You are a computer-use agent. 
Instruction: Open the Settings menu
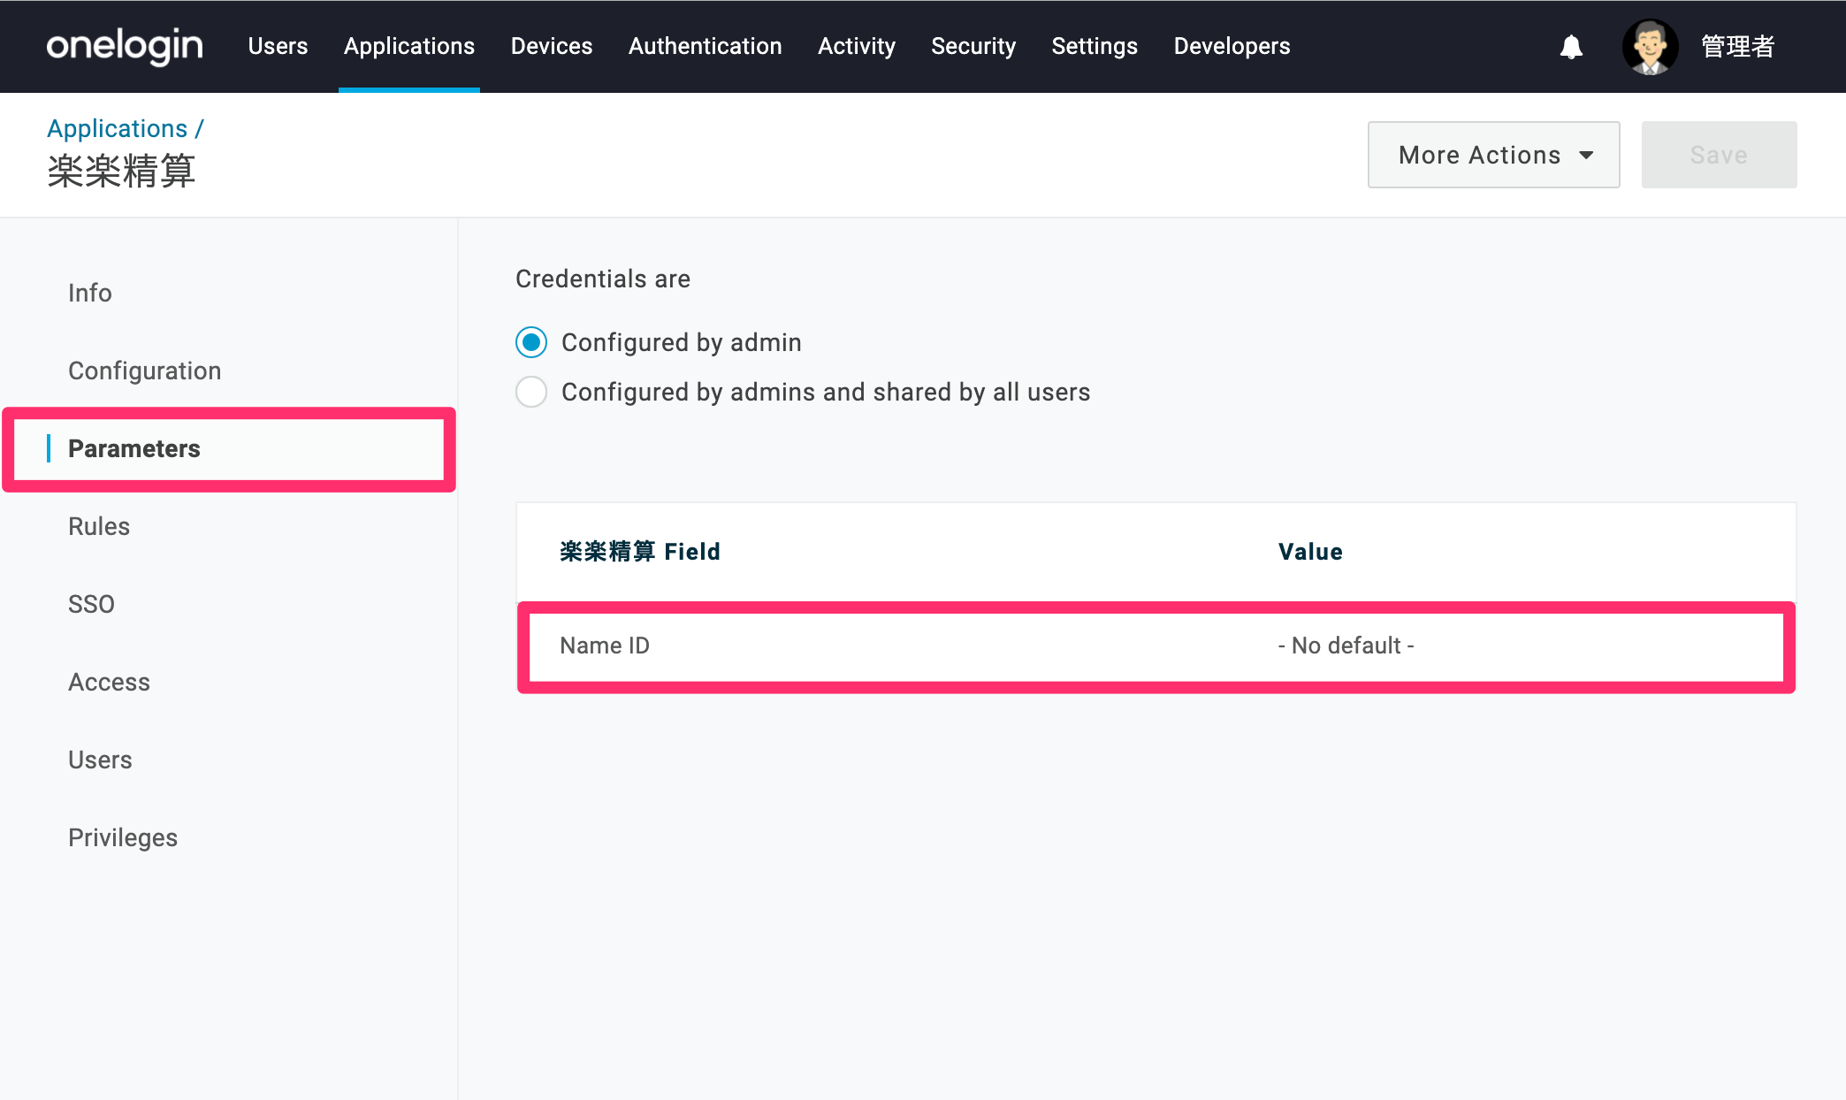pyautogui.click(x=1095, y=46)
